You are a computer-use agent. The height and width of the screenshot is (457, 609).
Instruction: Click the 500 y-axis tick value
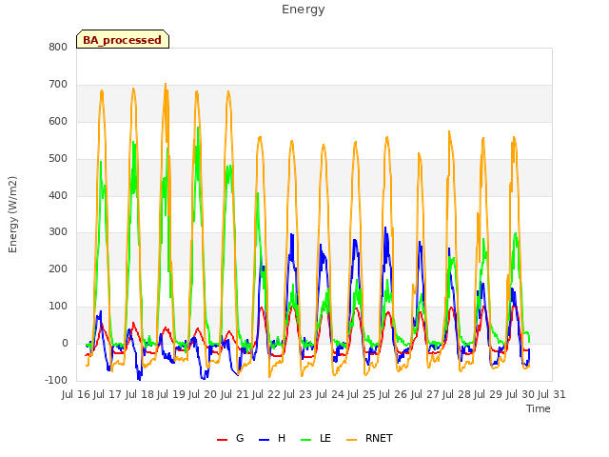click(x=58, y=159)
